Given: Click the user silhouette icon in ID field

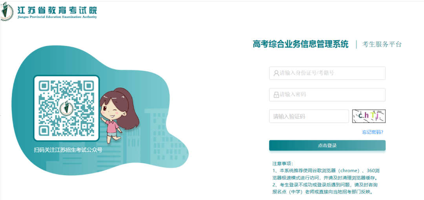Looking at the screenshot, I should [276, 73].
